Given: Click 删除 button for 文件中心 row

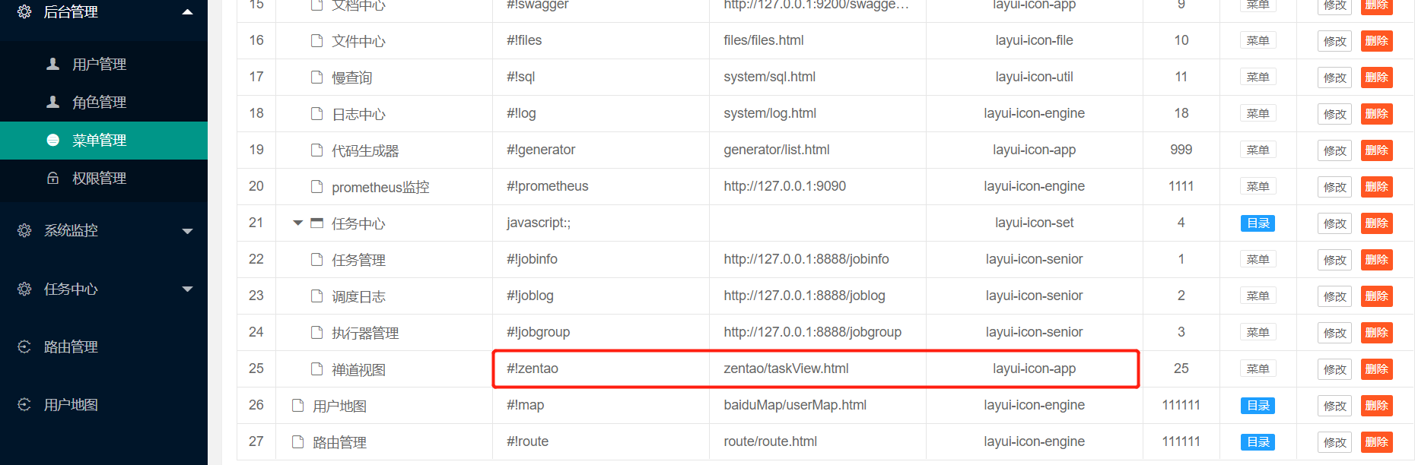Looking at the screenshot, I should (x=1376, y=41).
